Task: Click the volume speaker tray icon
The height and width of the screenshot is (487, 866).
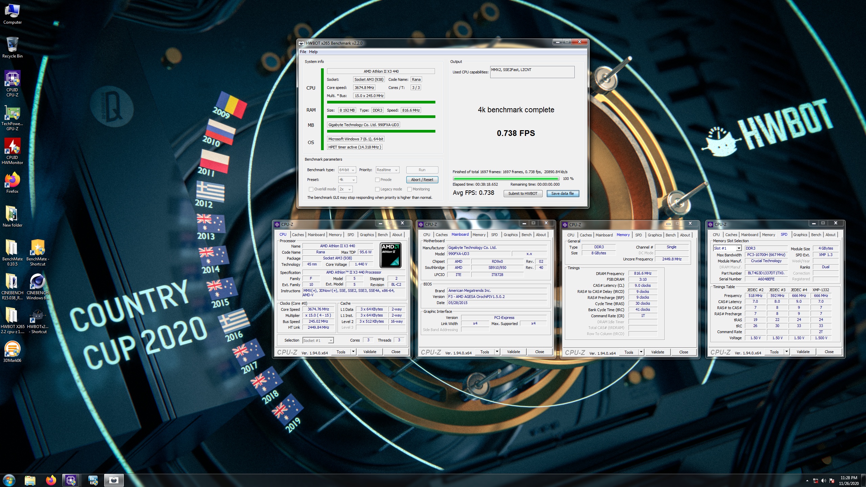Action: (x=823, y=481)
